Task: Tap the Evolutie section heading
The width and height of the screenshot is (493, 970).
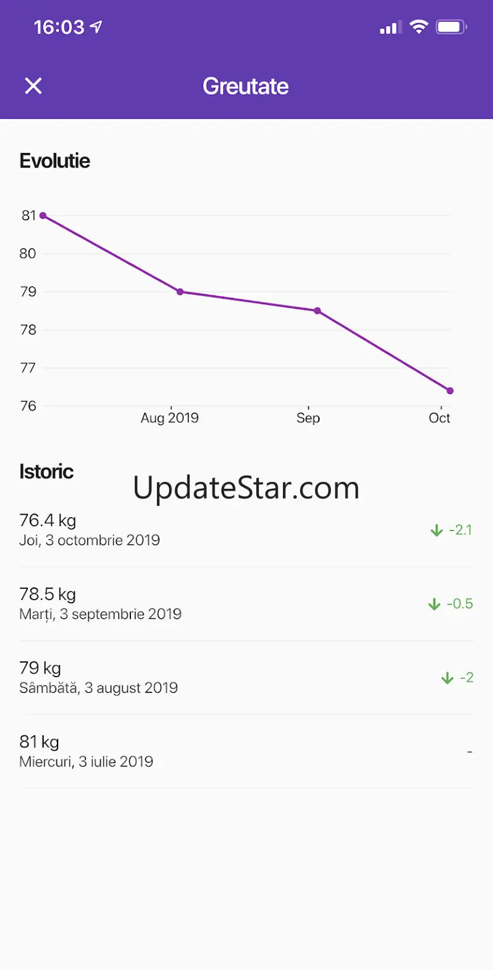Action: click(x=54, y=161)
